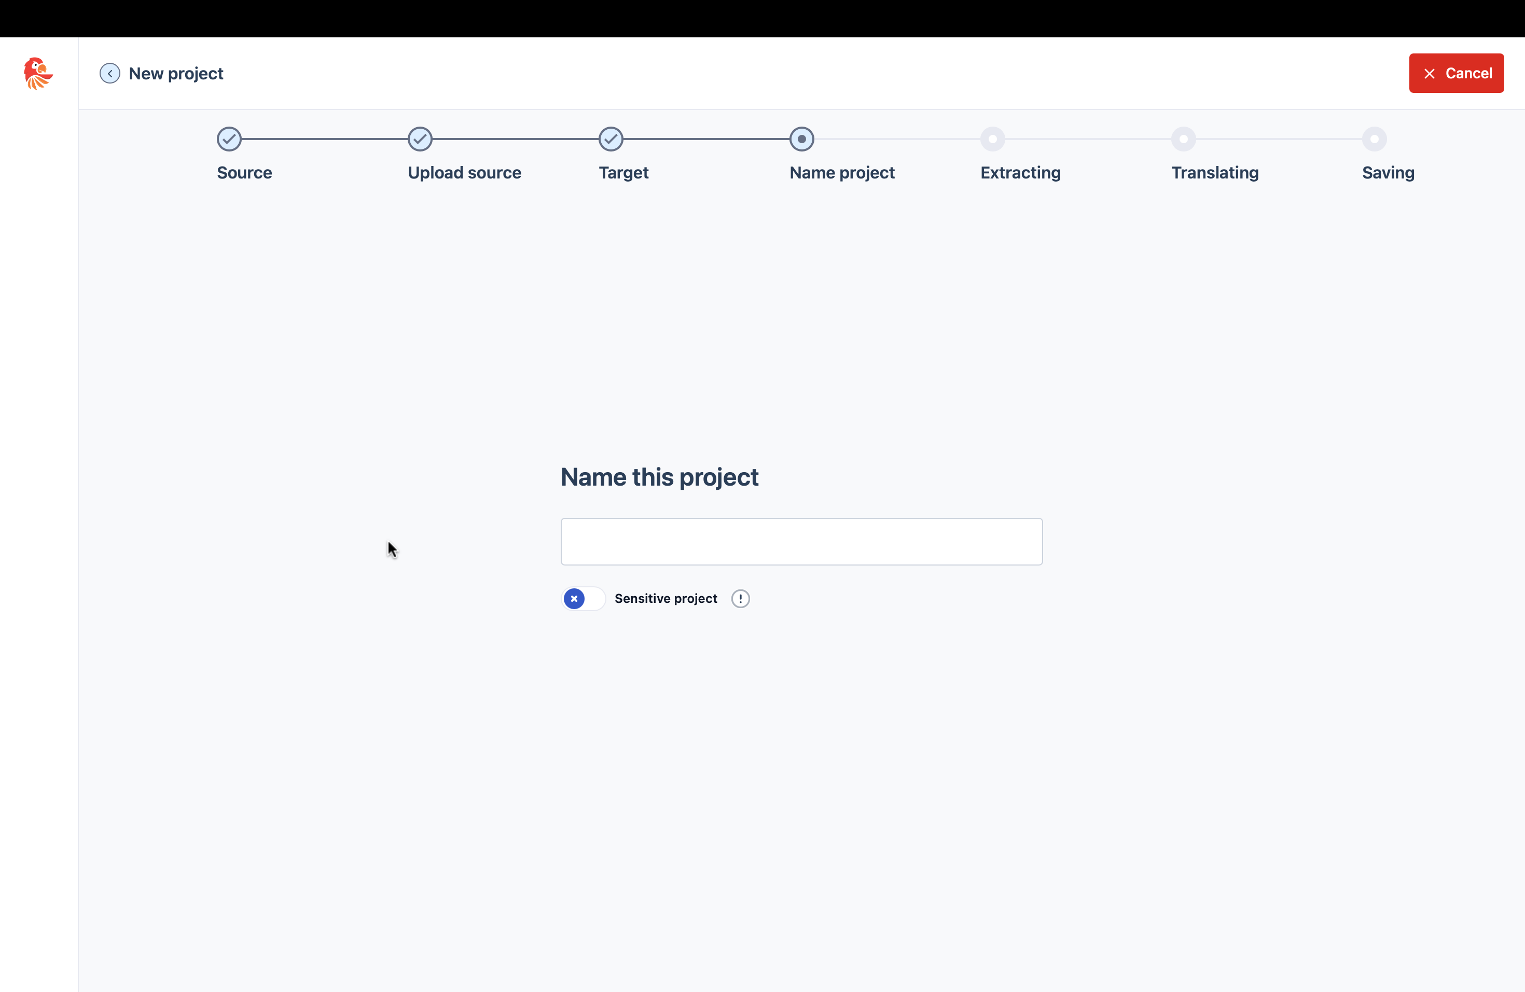
Task: Click the back arrow beside New project
Action: (x=109, y=74)
